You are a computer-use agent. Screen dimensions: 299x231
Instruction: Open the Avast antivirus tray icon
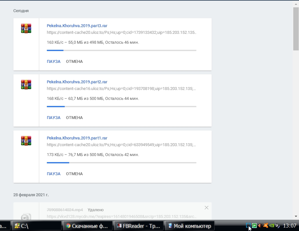pos(266,226)
